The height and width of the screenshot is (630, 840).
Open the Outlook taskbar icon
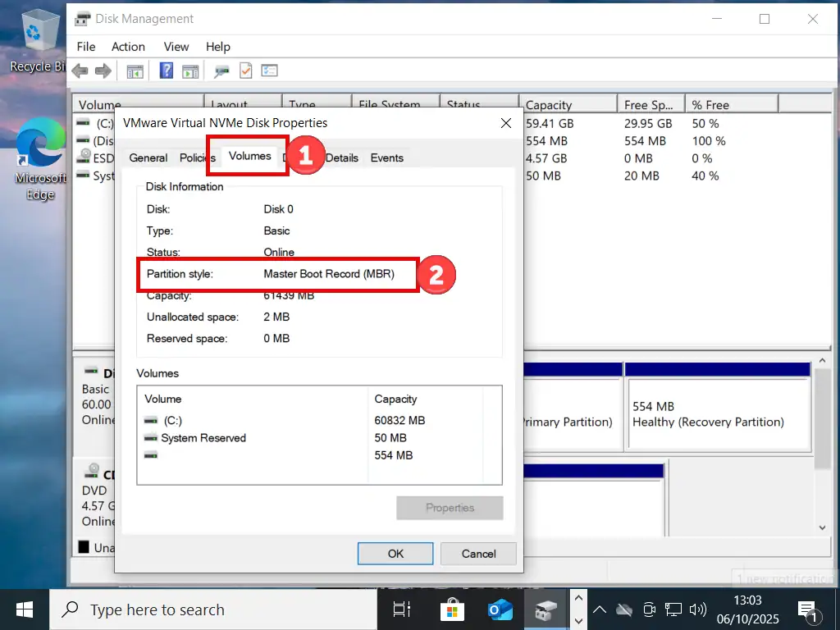[500, 609]
